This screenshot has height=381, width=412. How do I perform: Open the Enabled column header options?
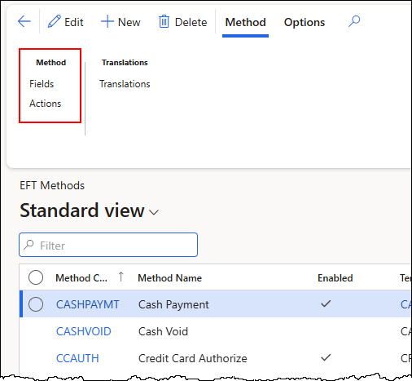[x=335, y=278]
